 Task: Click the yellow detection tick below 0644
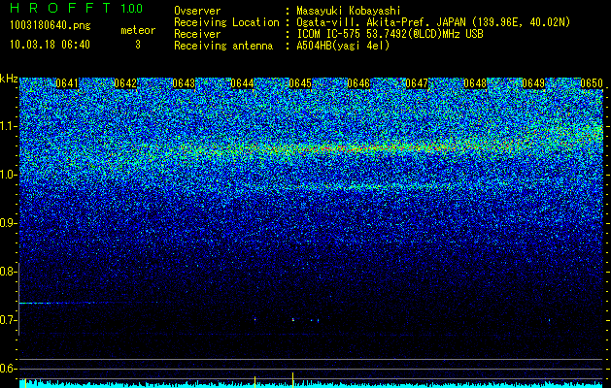tap(255, 381)
